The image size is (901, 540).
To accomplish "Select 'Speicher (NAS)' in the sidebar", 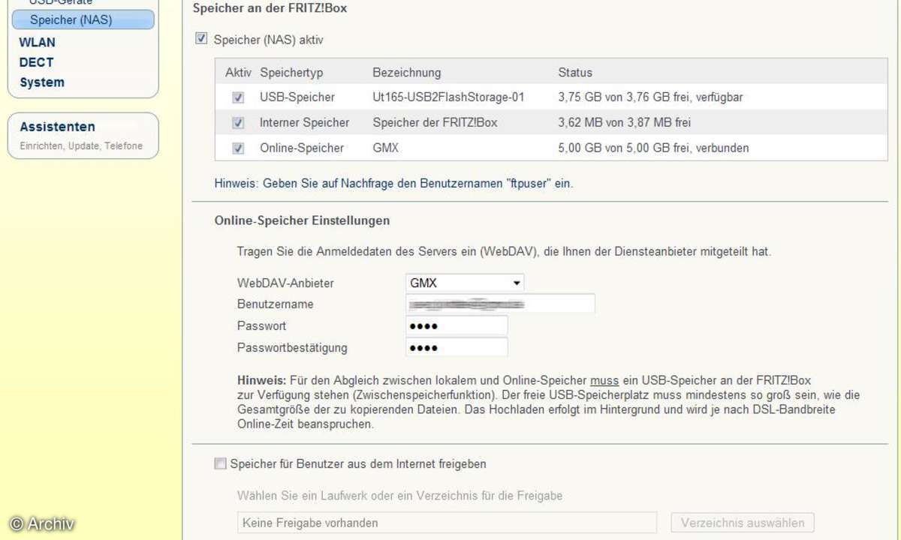I will (x=83, y=19).
